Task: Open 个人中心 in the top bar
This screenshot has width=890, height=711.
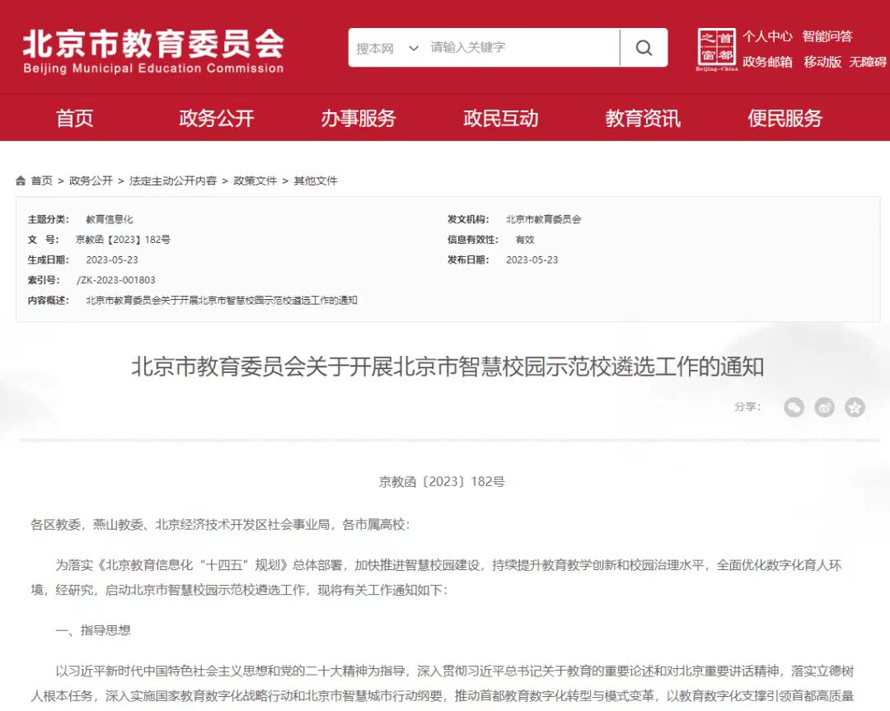Action: (767, 36)
